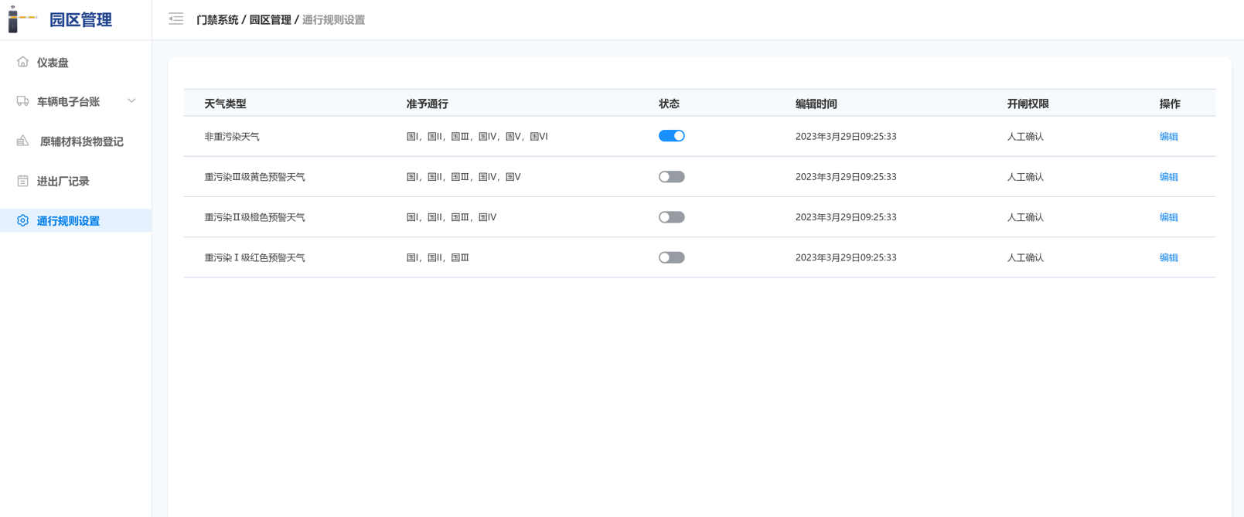
Task: Enable the 重污染Ⅰ级红色预警天气 status switch
Action: click(671, 257)
